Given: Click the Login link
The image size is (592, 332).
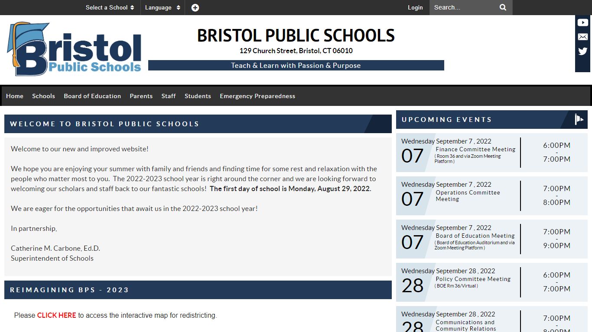Looking at the screenshot, I should click(x=415, y=7).
